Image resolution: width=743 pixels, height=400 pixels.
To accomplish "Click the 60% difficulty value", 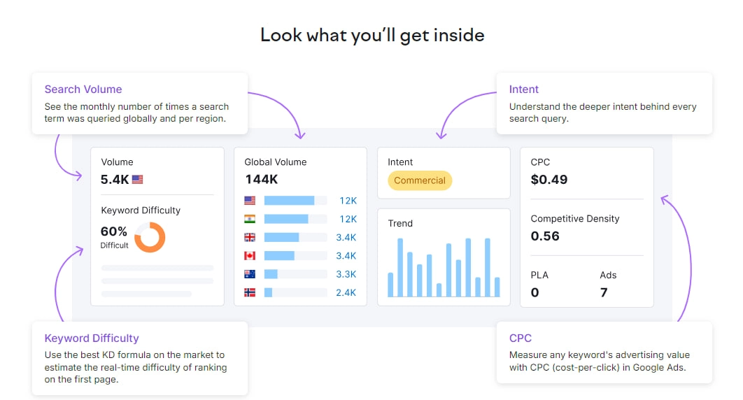I will point(114,231).
